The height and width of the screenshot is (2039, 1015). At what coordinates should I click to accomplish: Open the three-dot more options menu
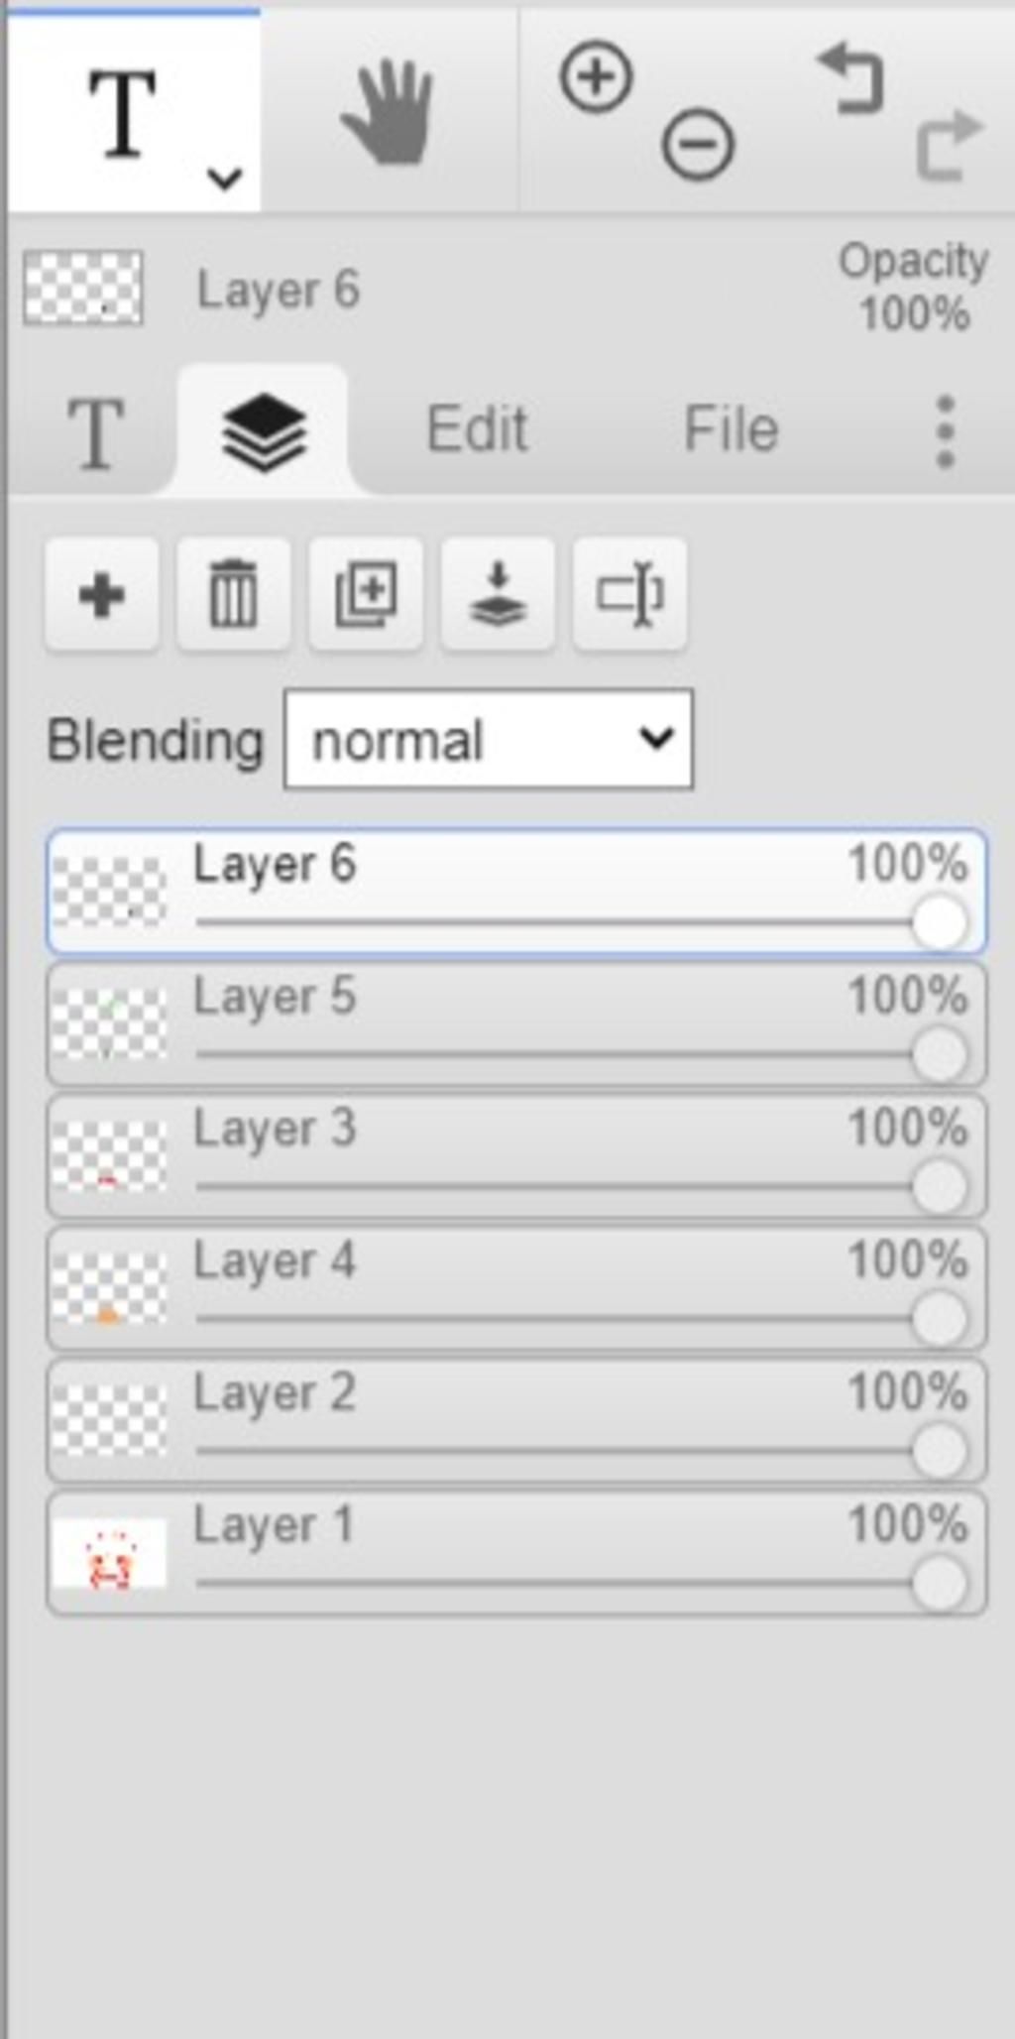tap(945, 431)
